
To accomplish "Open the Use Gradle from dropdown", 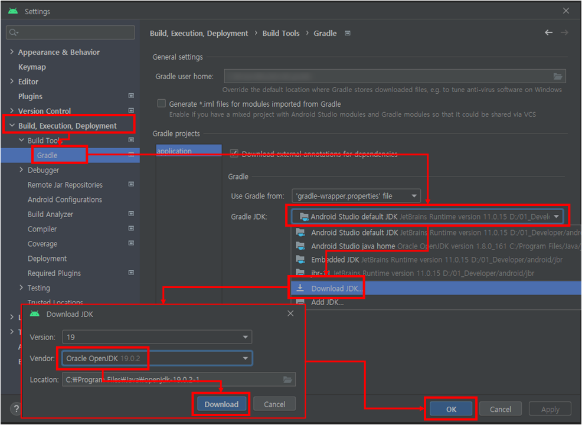I will pos(357,195).
